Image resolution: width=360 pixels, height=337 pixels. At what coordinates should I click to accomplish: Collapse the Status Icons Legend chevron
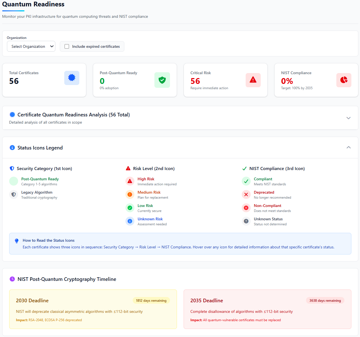[348, 148]
